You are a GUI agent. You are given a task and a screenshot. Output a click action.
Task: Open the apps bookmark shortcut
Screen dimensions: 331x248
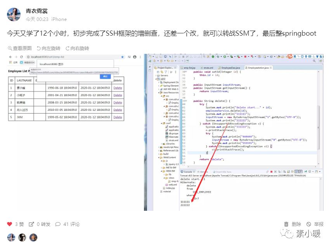point(13,62)
